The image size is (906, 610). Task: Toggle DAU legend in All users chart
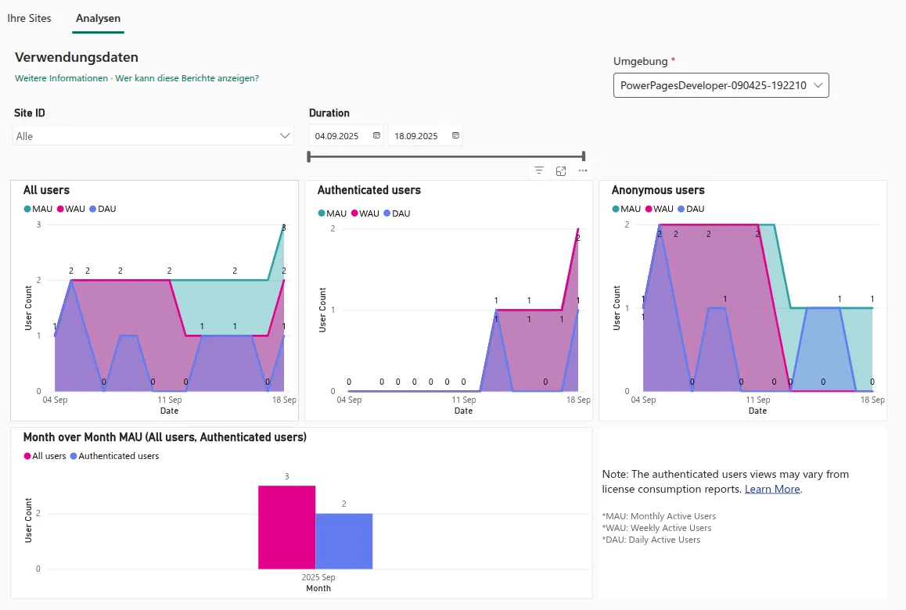click(x=102, y=209)
